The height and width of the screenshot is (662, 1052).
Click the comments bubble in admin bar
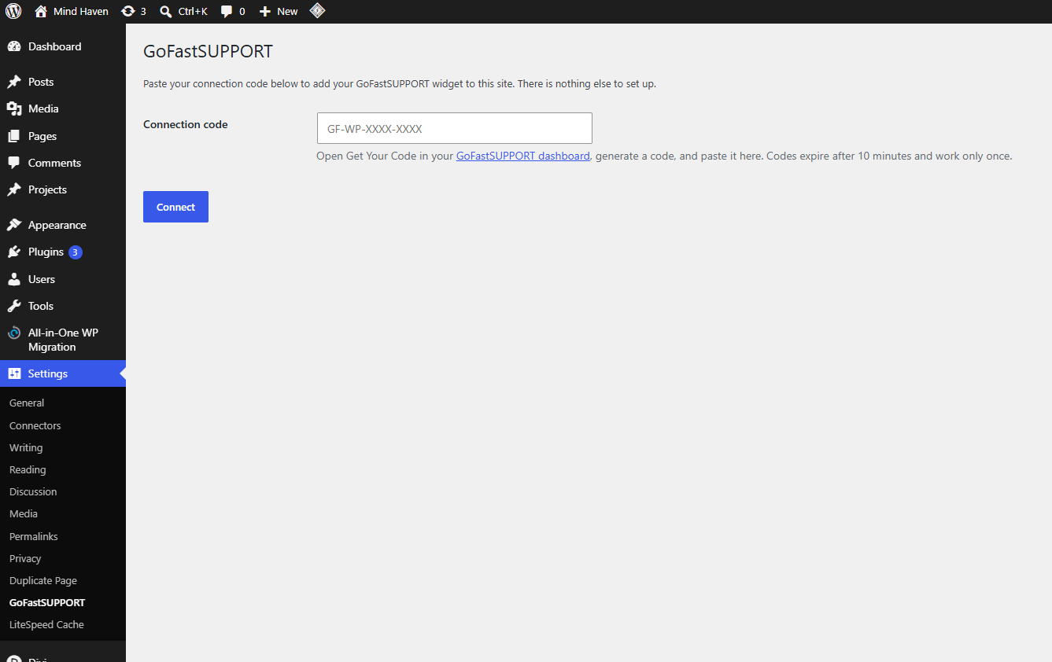click(227, 12)
